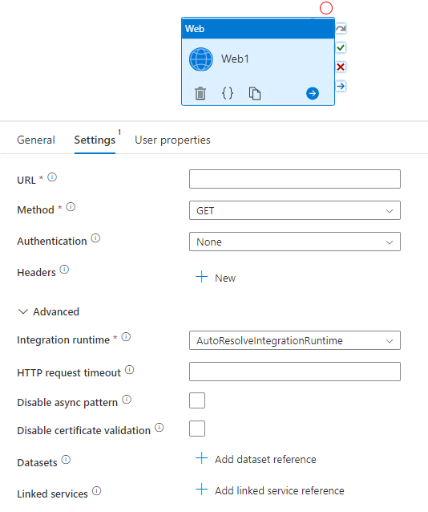Focus the URL input field
428x512 pixels.
[x=295, y=179]
